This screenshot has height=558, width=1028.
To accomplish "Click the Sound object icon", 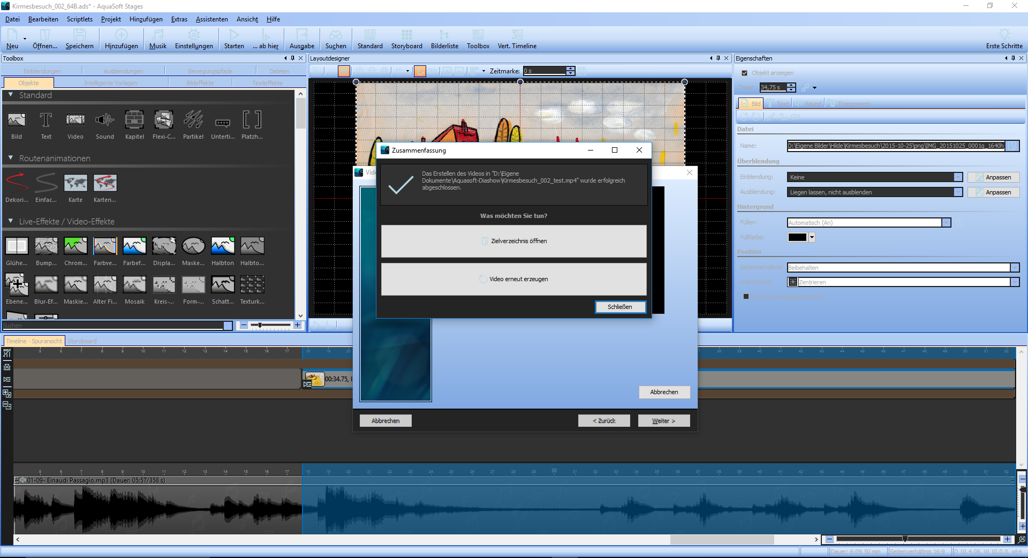I will point(105,120).
